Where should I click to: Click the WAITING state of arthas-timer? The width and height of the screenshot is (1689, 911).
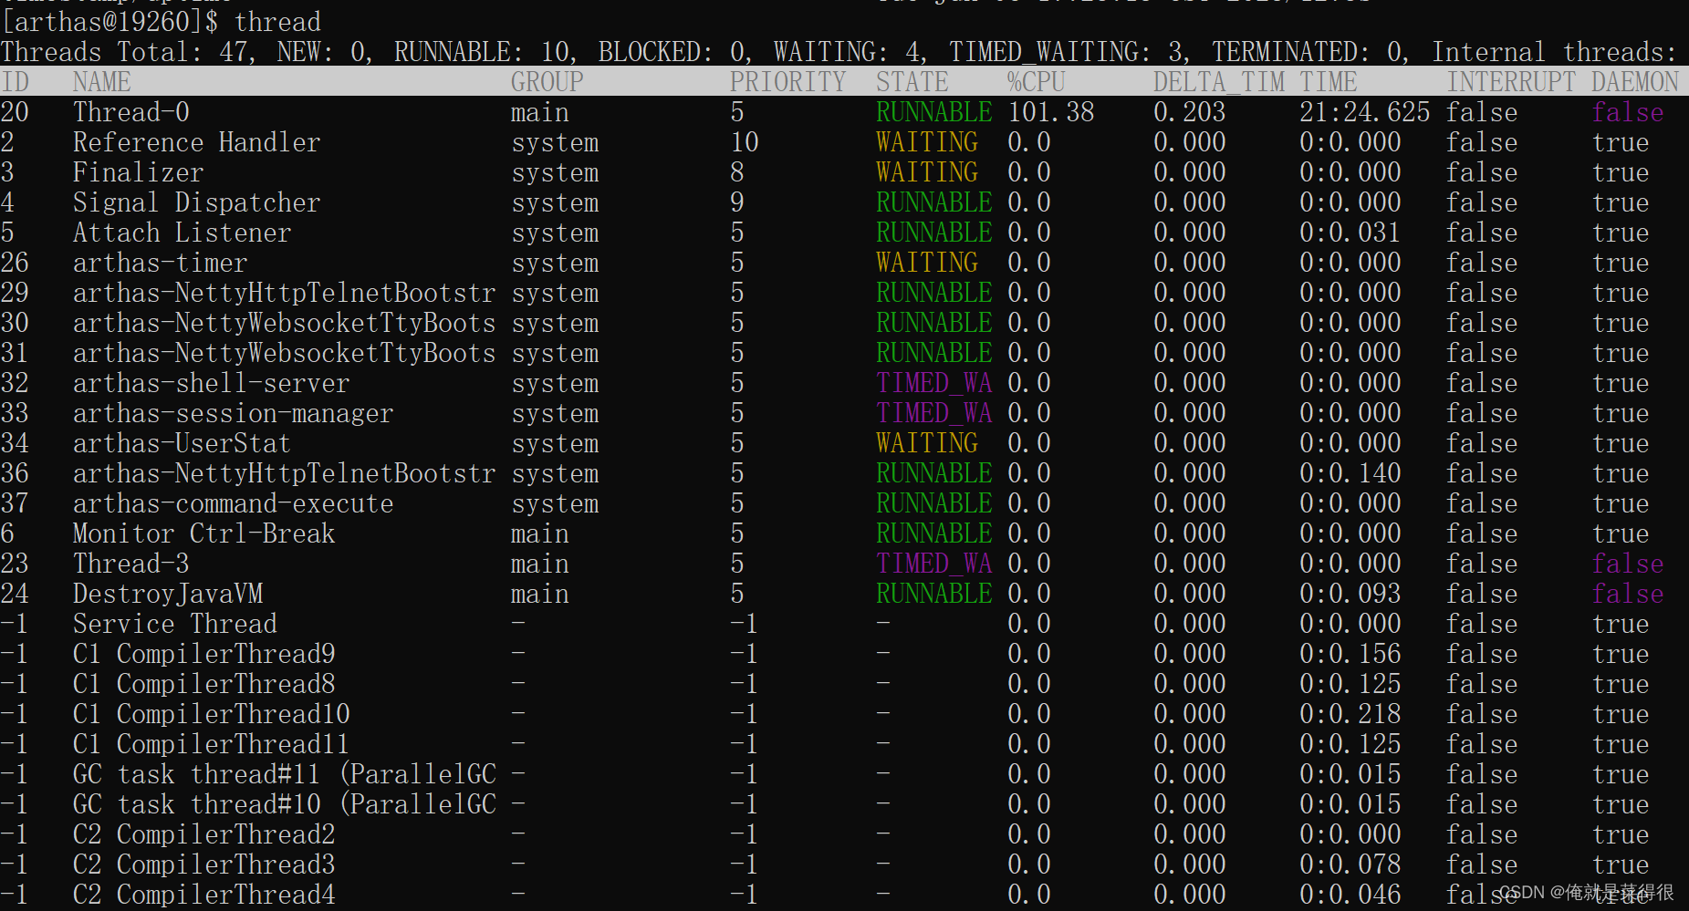coord(927,263)
